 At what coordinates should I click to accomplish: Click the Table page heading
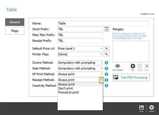coord(12,10)
